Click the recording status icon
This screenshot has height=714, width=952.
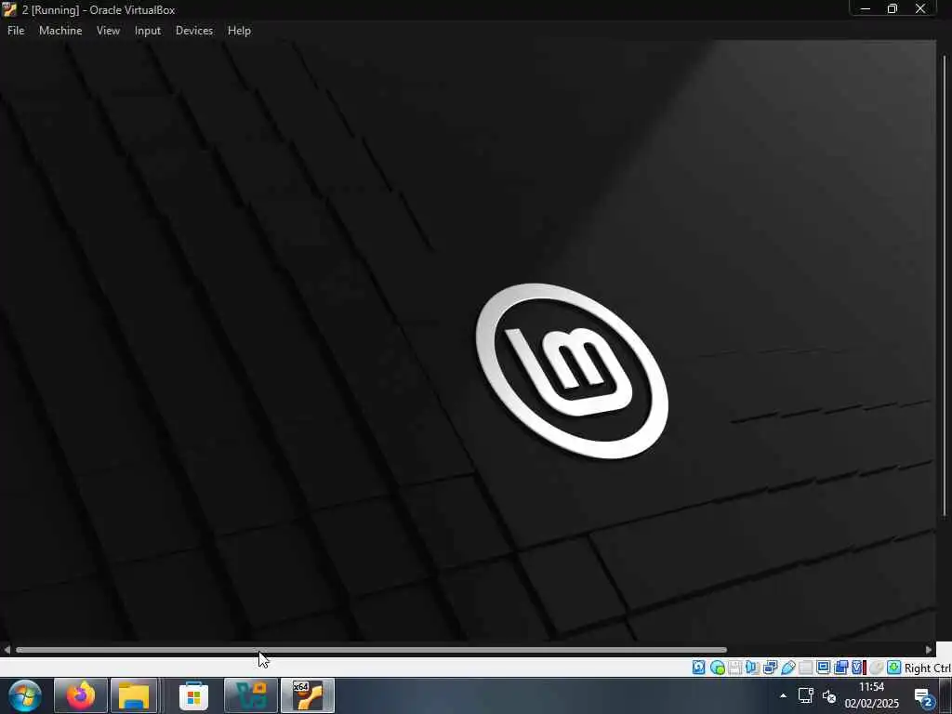pos(840,668)
